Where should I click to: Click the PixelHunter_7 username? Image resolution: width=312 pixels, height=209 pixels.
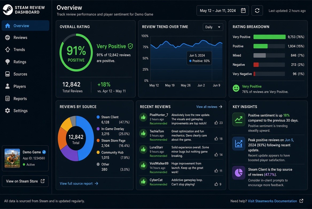[x=159, y=115]
